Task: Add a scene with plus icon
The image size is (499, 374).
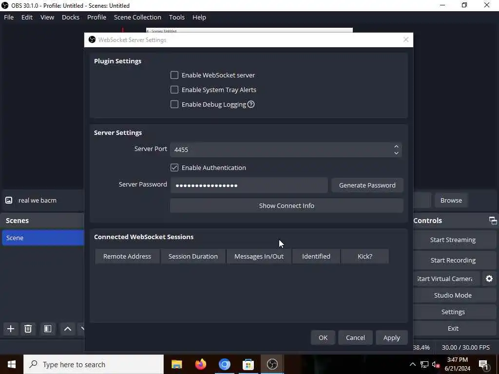Action: click(x=11, y=329)
